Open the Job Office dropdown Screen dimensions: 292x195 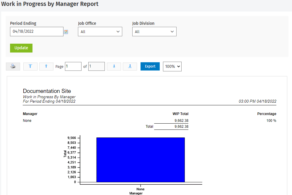pos(100,32)
